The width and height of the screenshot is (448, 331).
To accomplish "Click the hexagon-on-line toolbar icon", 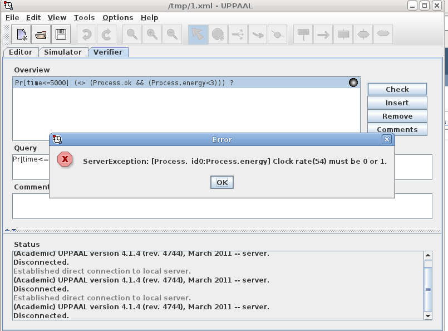I will (x=363, y=35).
